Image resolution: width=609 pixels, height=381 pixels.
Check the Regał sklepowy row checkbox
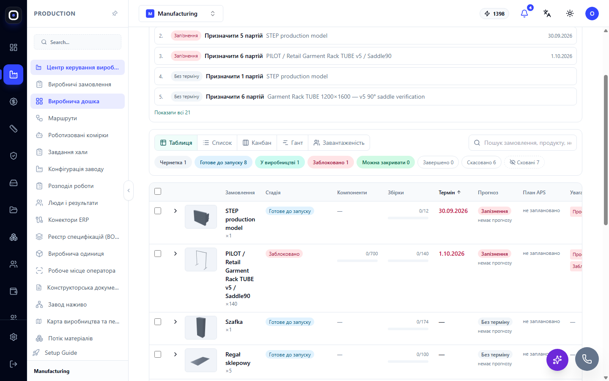point(158,354)
